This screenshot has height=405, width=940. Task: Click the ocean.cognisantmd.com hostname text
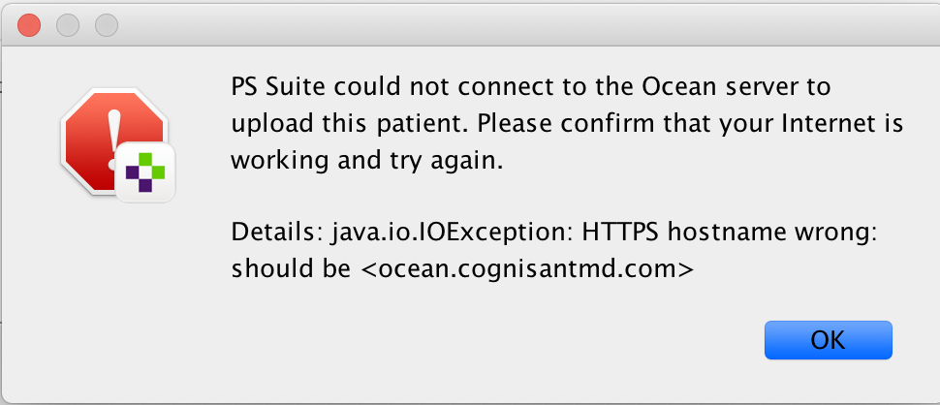click(527, 269)
